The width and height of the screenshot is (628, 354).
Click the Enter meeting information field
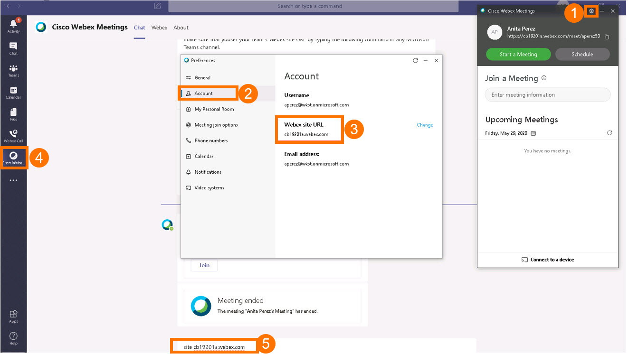548,95
